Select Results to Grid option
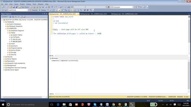191x107 pixels. pos(72,10)
